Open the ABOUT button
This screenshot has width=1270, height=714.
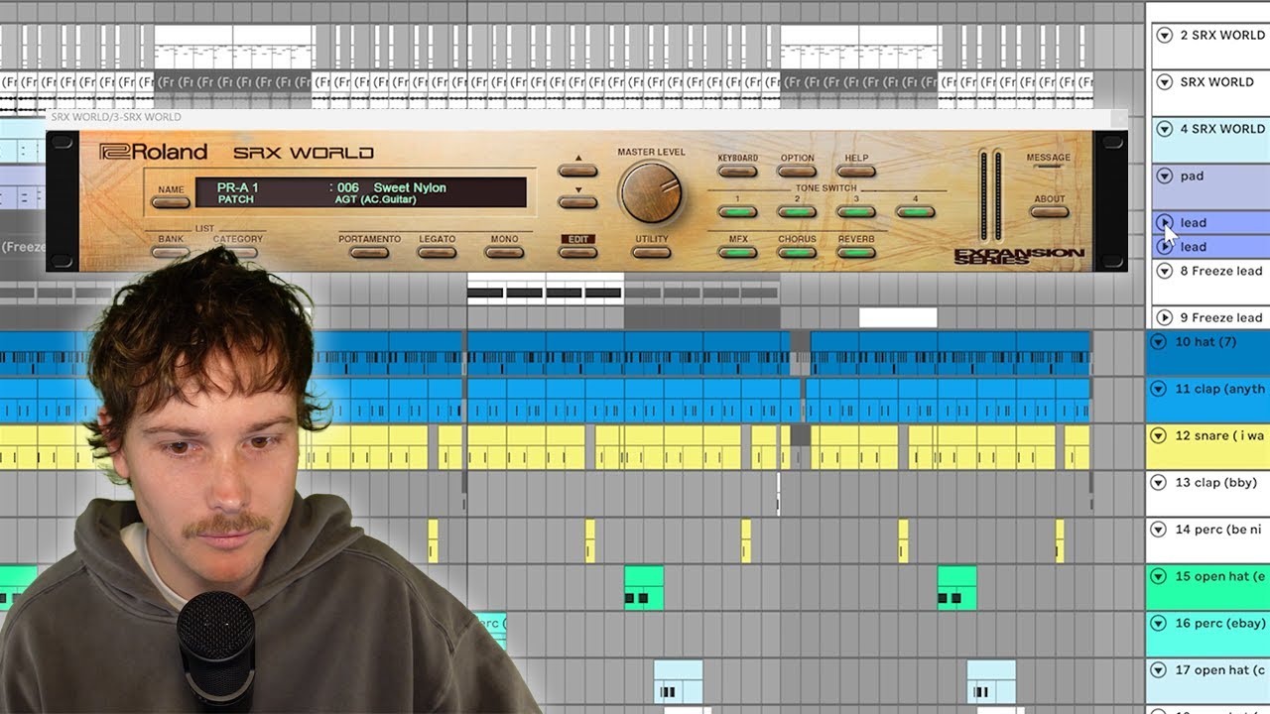click(1049, 211)
